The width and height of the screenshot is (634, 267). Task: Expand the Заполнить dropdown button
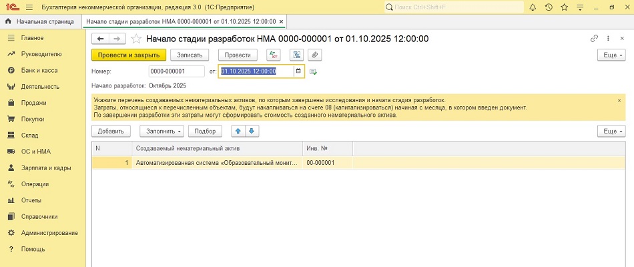[x=161, y=131]
